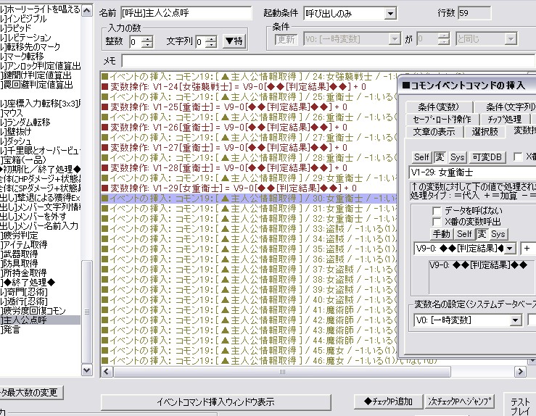Viewport: 536px width, 416px height.
Task: Click the 名前 text field
Action: (186, 13)
